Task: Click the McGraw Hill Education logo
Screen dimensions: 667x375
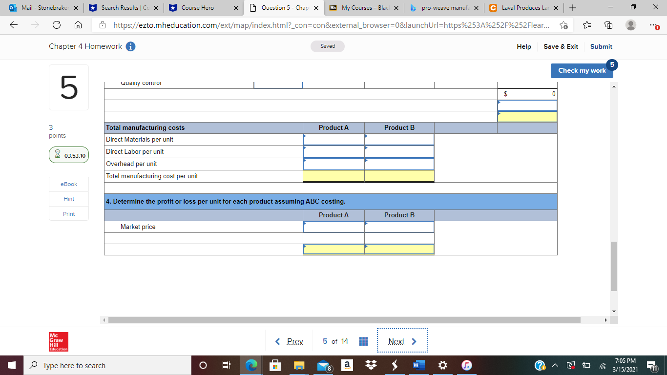Action: click(58, 341)
